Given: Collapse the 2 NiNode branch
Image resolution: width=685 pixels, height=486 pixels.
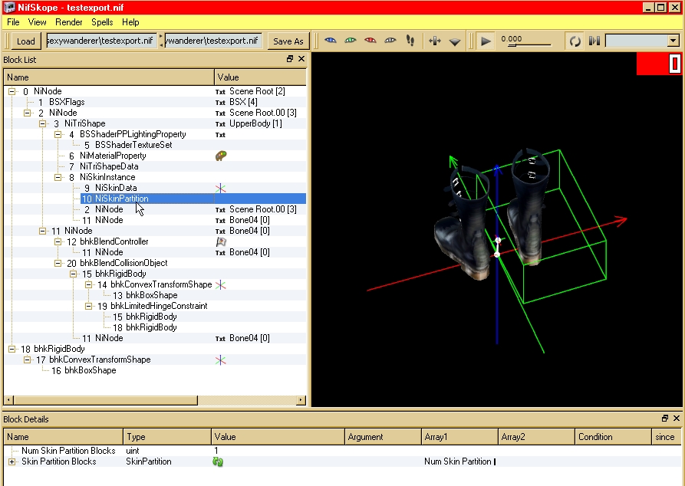Looking at the screenshot, I should pyautogui.click(x=27, y=113).
